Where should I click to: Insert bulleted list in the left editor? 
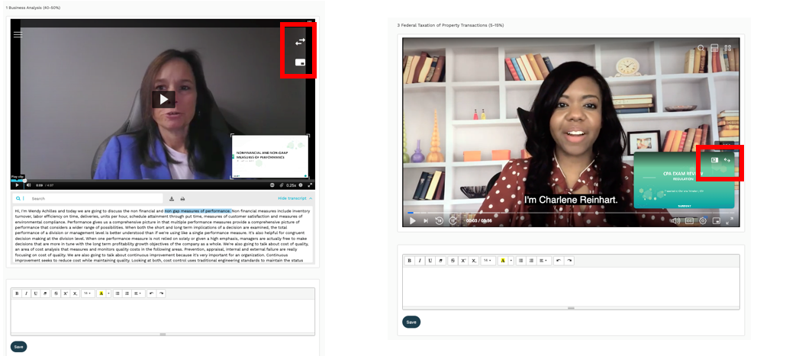point(118,293)
